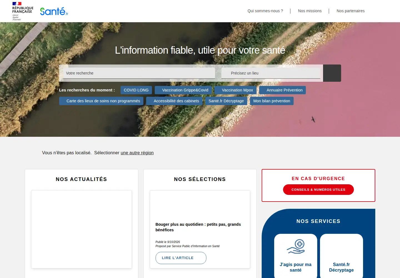Select the Santé.fr Décryptage search tag

(226, 101)
